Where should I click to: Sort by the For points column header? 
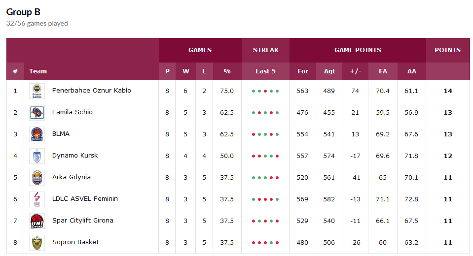[x=303, y=71]
